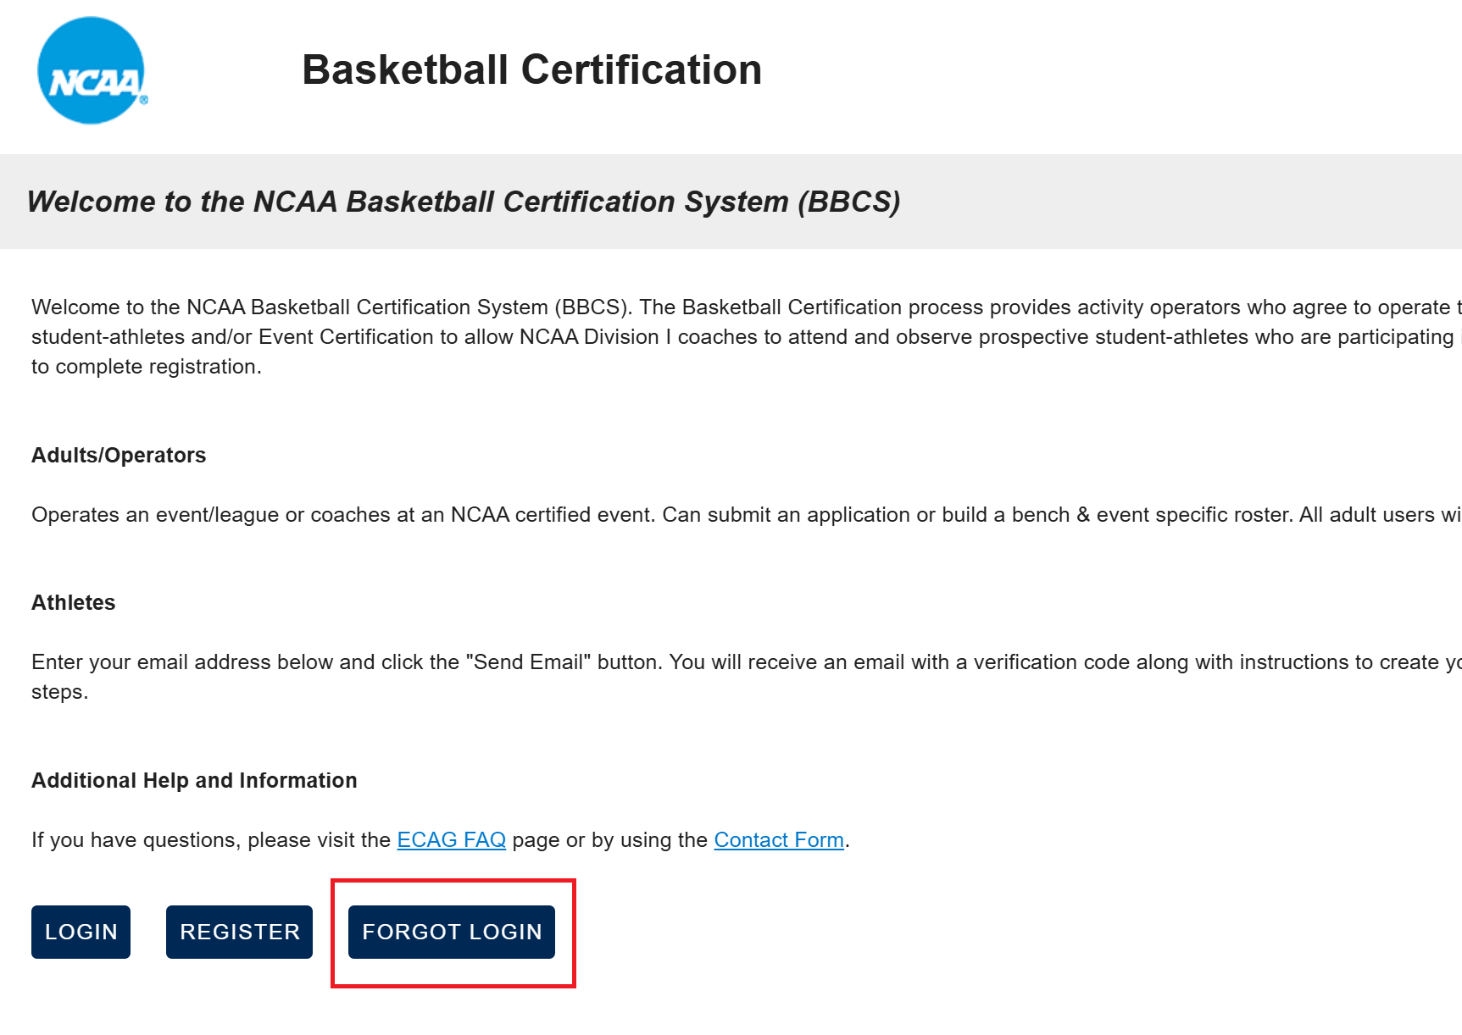Click the Additional Help and Information heading
The image size is (1462, 1035).
194,780
